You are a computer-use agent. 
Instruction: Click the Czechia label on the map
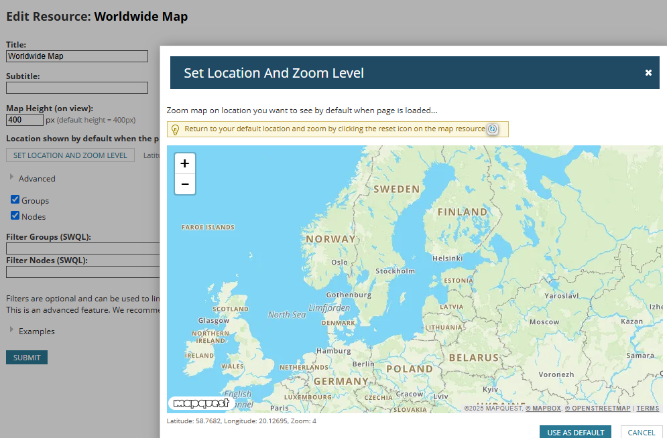(378, 398)
